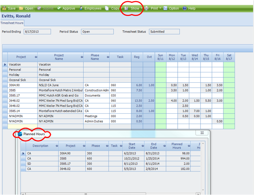Click the Approve button label

point(69,9)
